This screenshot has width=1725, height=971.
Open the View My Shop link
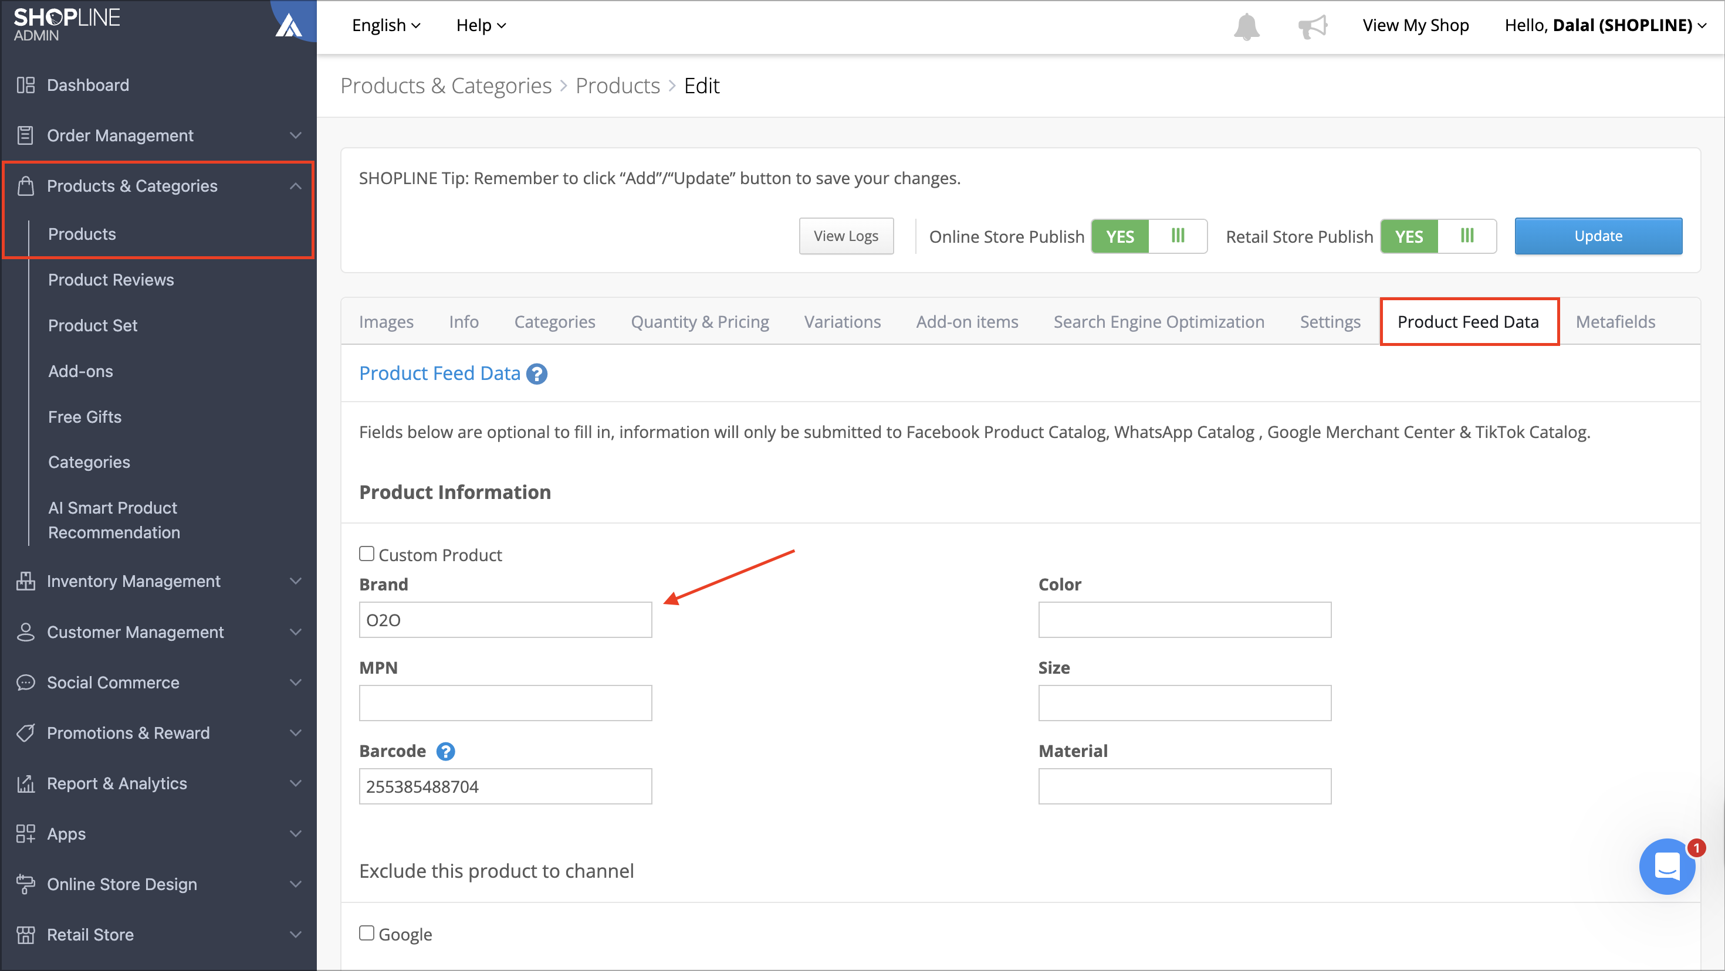click(1416, 25)
